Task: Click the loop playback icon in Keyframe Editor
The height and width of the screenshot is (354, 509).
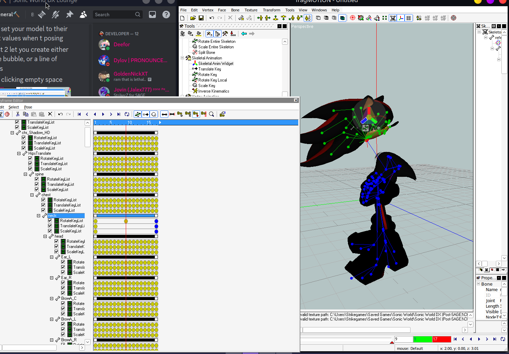Action: click(x=127, y=114)
